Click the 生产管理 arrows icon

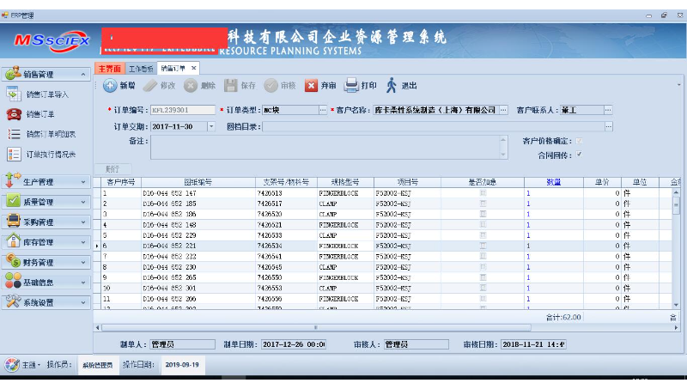(13, 180)
